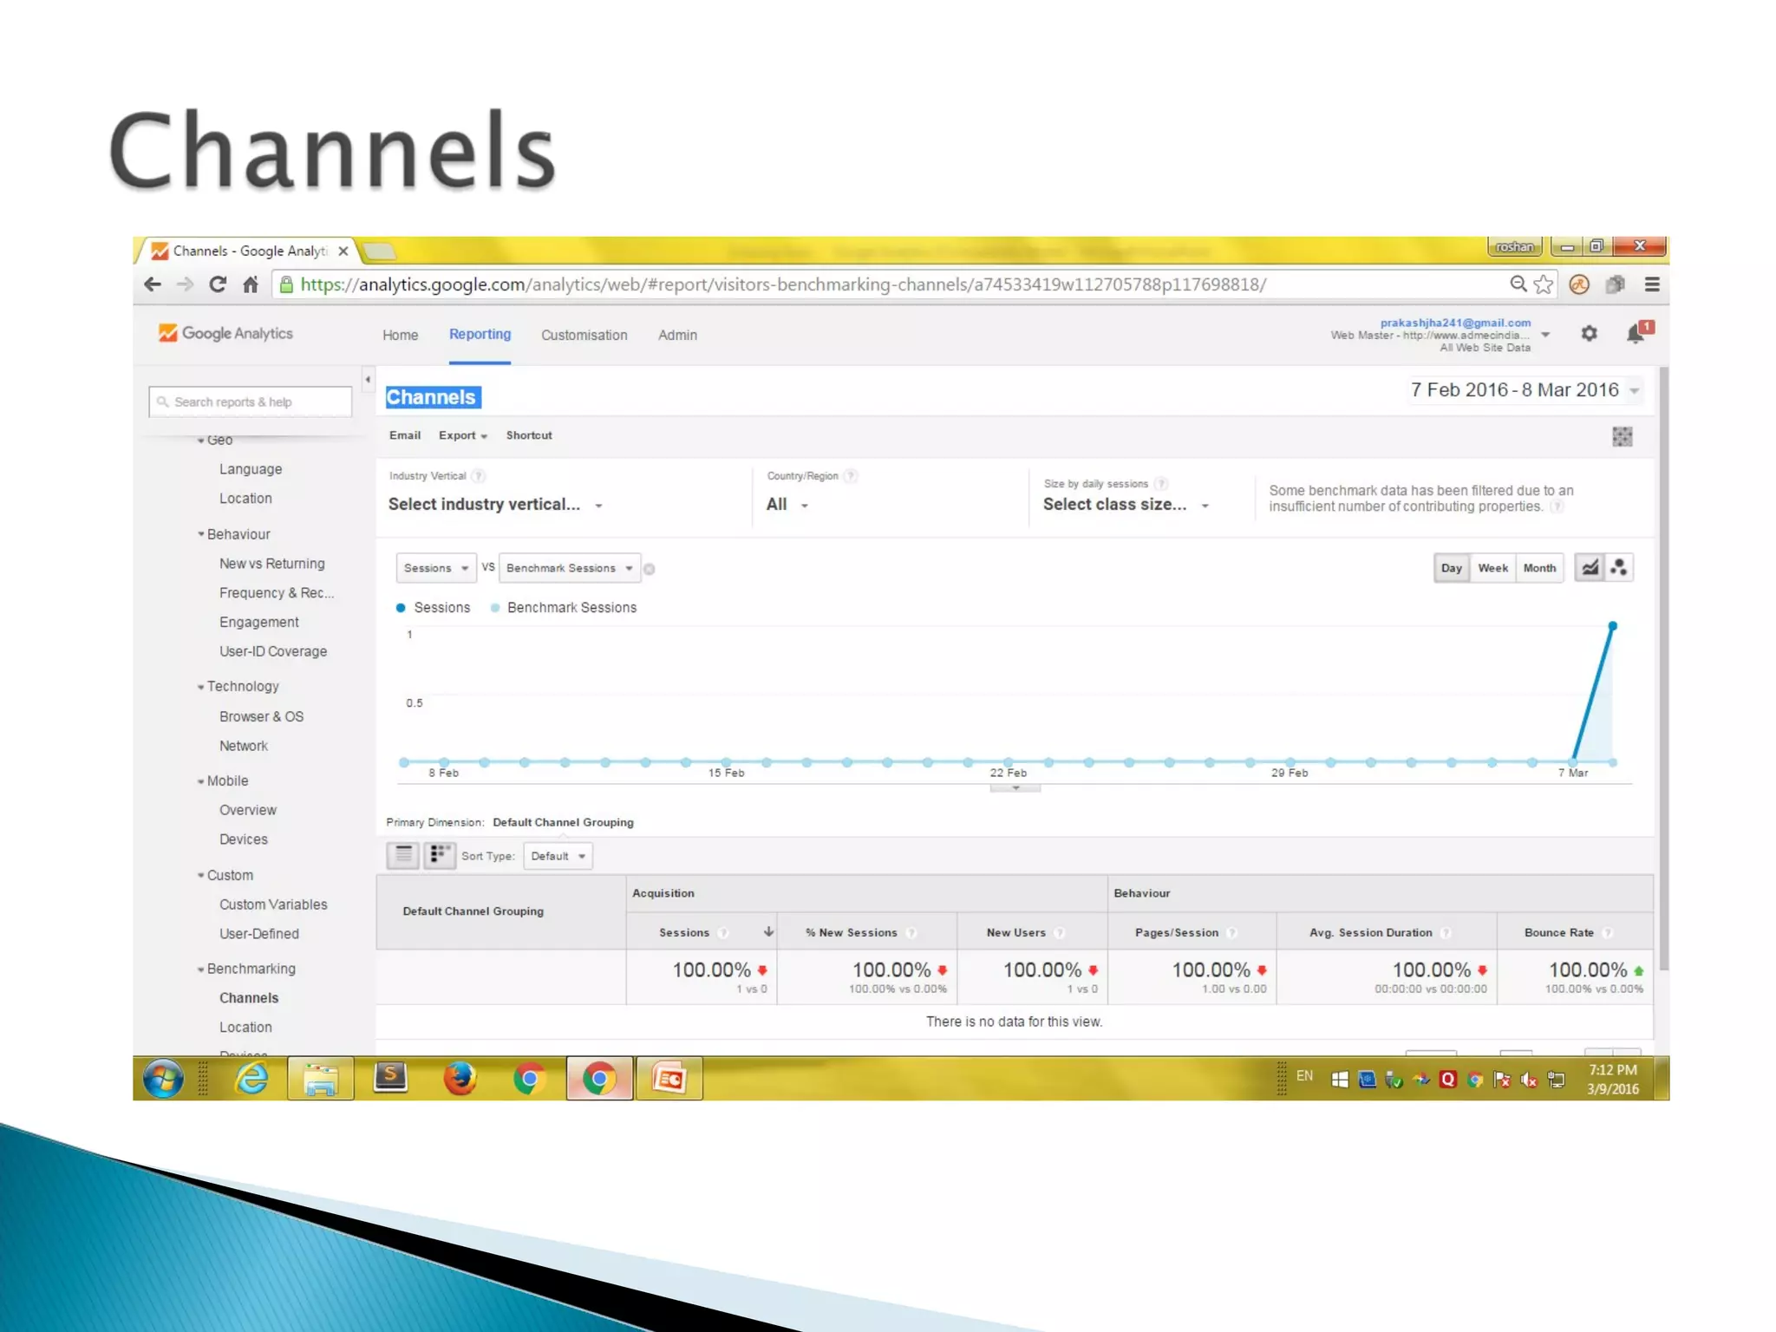This screenshot has height=1332, width=1776.
Task: Switch to the line chart view
Action: click(1590, 568)
